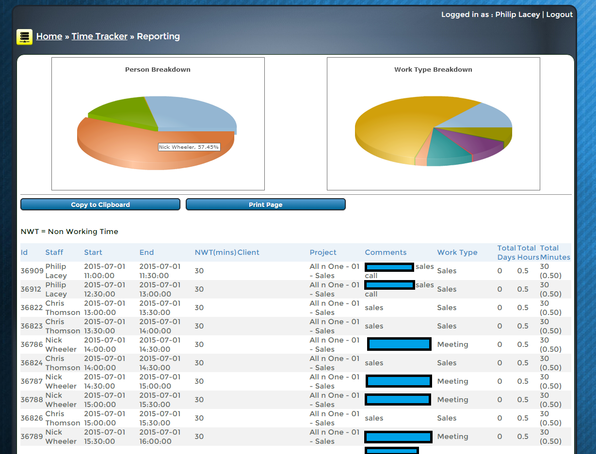Sort table by Staff column header
The width and height of the screenshot is (596, 454).
point(54,252)
